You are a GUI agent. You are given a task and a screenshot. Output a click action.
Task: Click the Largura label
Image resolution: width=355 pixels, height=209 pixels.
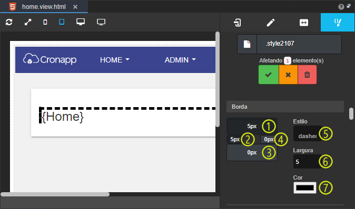click(303, 150)
